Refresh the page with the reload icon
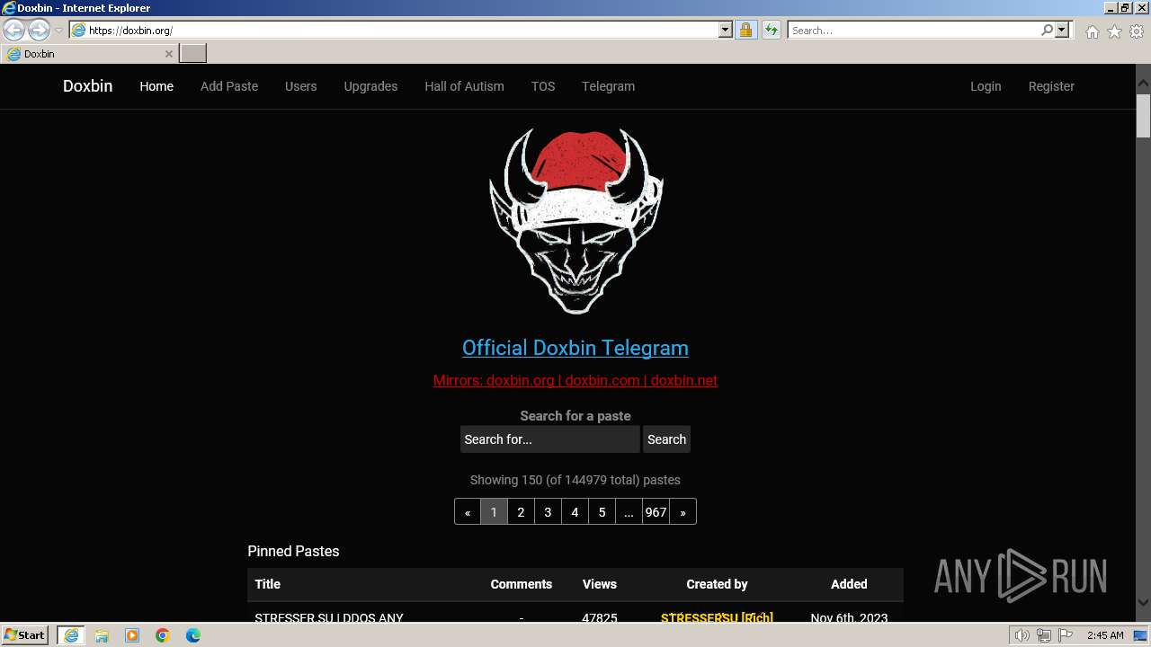Screen dimensions: 1151x647 point(771,31)
